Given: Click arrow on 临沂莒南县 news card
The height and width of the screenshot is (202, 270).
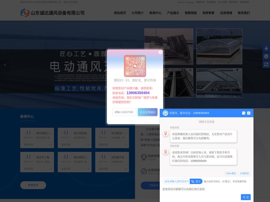Looking at the screenshot, I should point(88,145).
